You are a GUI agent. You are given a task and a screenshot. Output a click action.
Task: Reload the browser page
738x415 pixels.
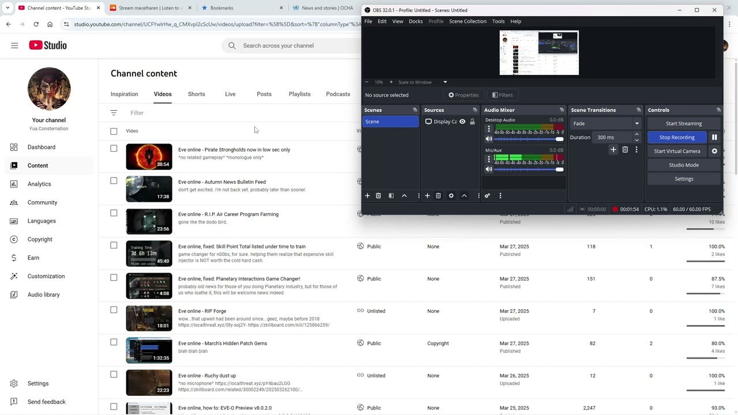36,24
